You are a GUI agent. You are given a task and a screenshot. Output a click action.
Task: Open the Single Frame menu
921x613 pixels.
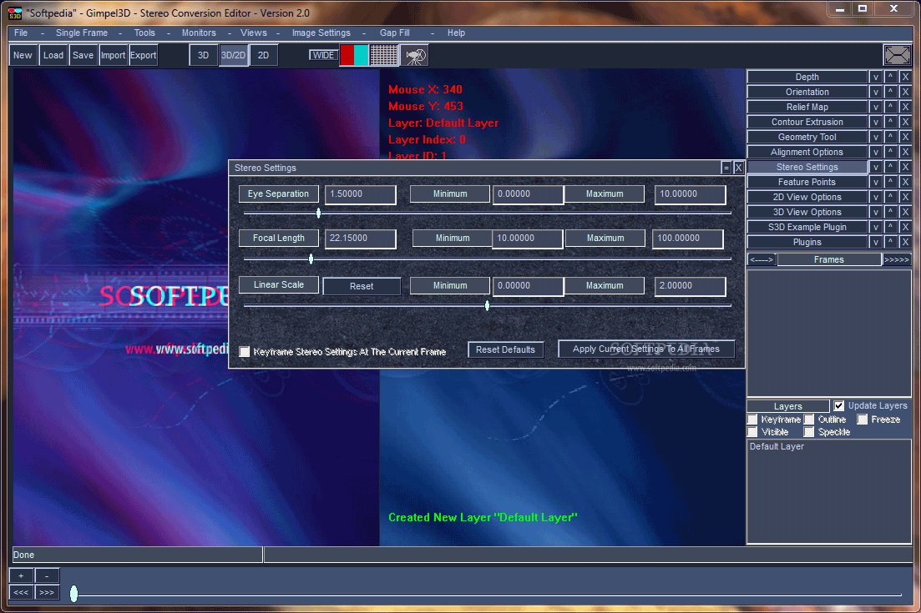click(82, 33)
